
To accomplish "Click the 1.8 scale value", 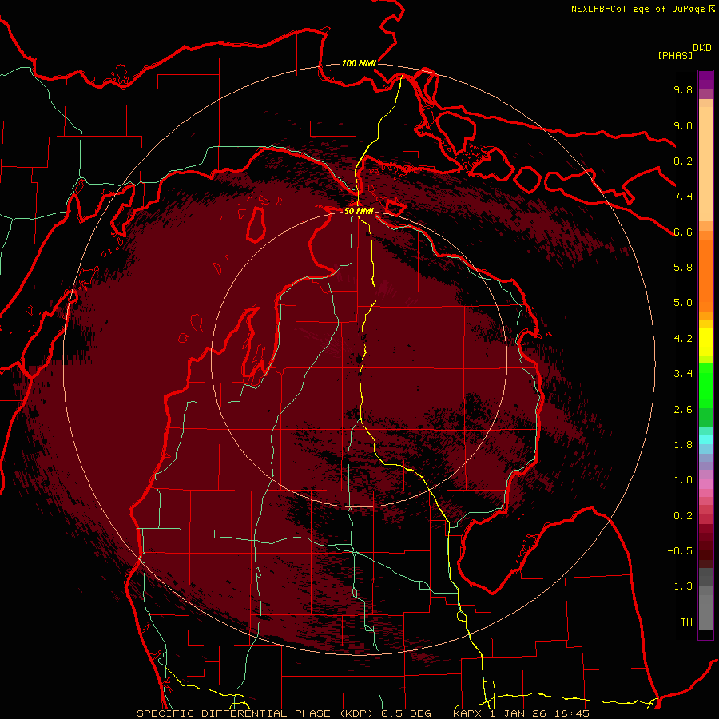I will pos(683,445).
